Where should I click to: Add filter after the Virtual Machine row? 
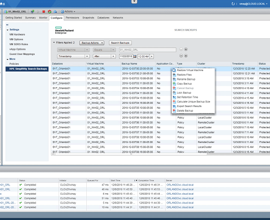click(186, 49)
